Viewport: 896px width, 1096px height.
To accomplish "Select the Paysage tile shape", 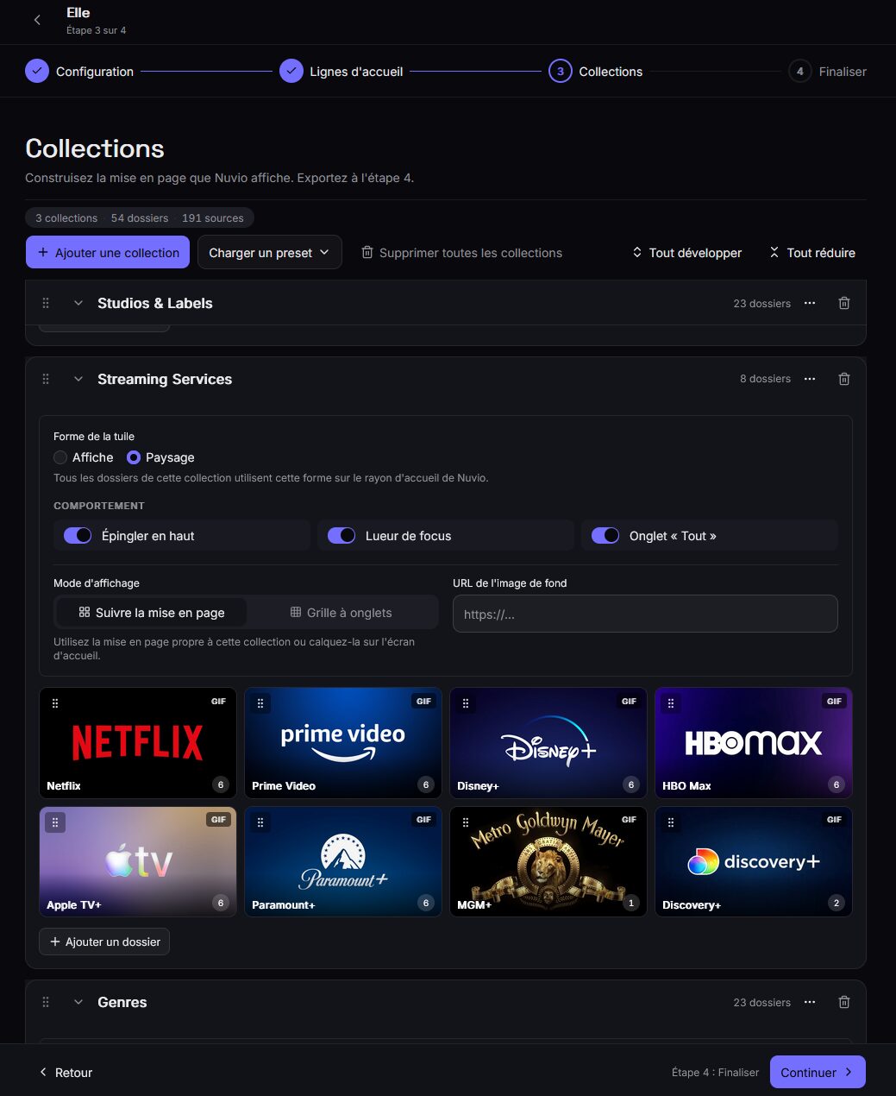I will pyautogui.click(x=134, y=457).
